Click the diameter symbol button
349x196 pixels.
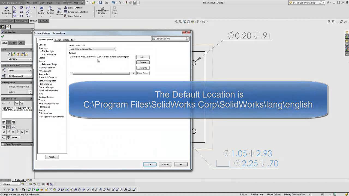(4, 132)
